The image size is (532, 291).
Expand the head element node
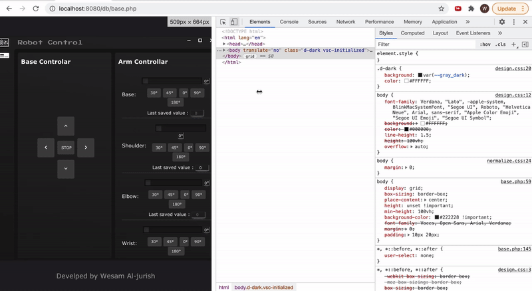pyautogui.click(x=224, y=44)
